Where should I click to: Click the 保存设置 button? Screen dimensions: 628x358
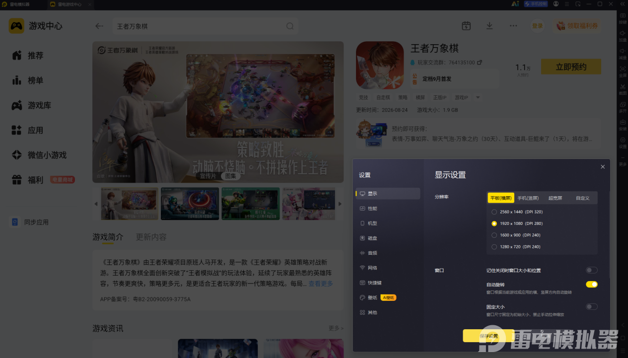pos(488,336)
